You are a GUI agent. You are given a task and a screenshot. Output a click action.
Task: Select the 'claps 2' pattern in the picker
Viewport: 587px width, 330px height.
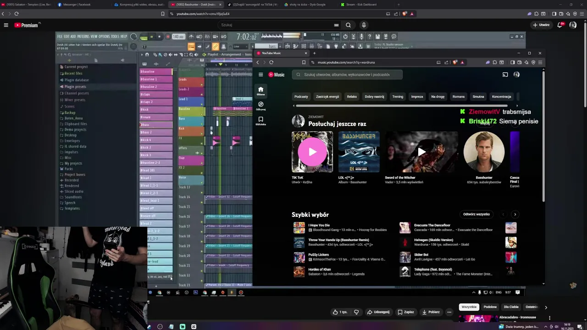(x=156, y=102)
